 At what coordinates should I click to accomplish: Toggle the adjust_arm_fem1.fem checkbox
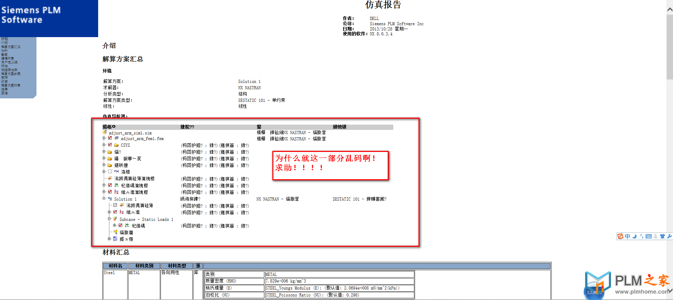tap(110, 138)
